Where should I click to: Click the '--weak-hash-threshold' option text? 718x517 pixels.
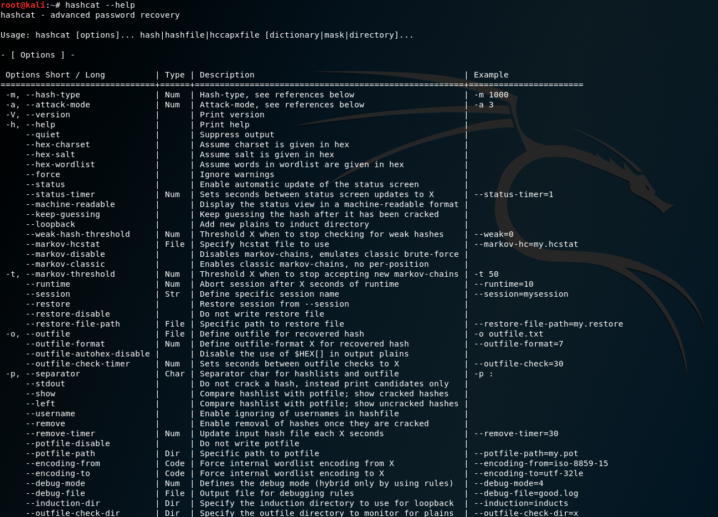(78, 234)
